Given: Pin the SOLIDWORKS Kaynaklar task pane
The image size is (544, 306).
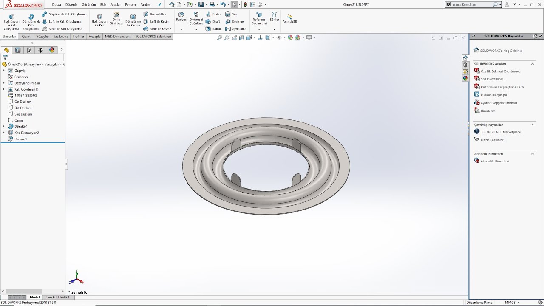Looking at the screenshot, I should coord(540,36).
